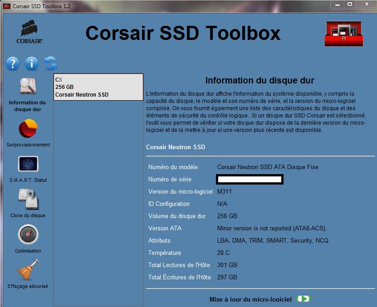Viewport: 377px width, 307px height.
Task: Click firmware version value M311
Action: point(224,192)
